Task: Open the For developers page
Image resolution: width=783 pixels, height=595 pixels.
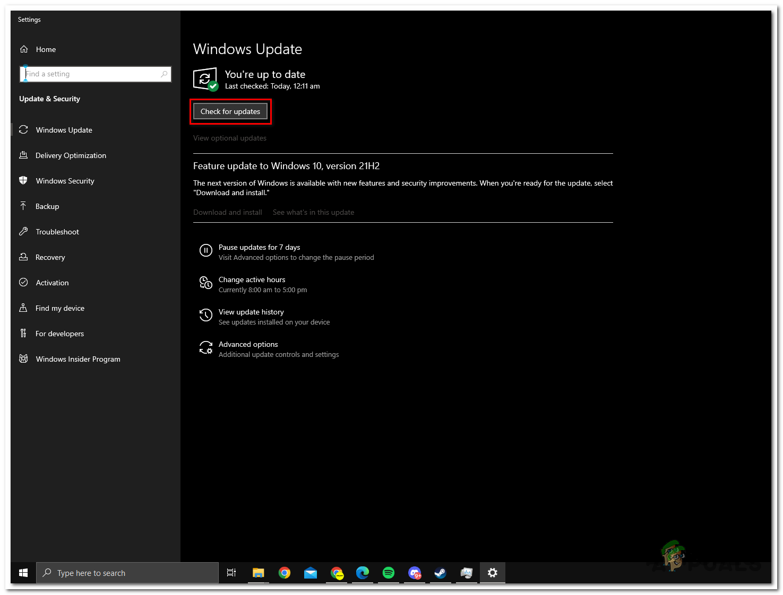Action: (59, 334)
